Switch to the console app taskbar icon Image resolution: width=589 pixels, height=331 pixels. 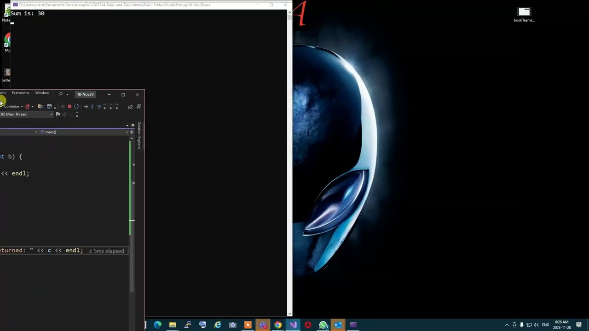point(353,325)
